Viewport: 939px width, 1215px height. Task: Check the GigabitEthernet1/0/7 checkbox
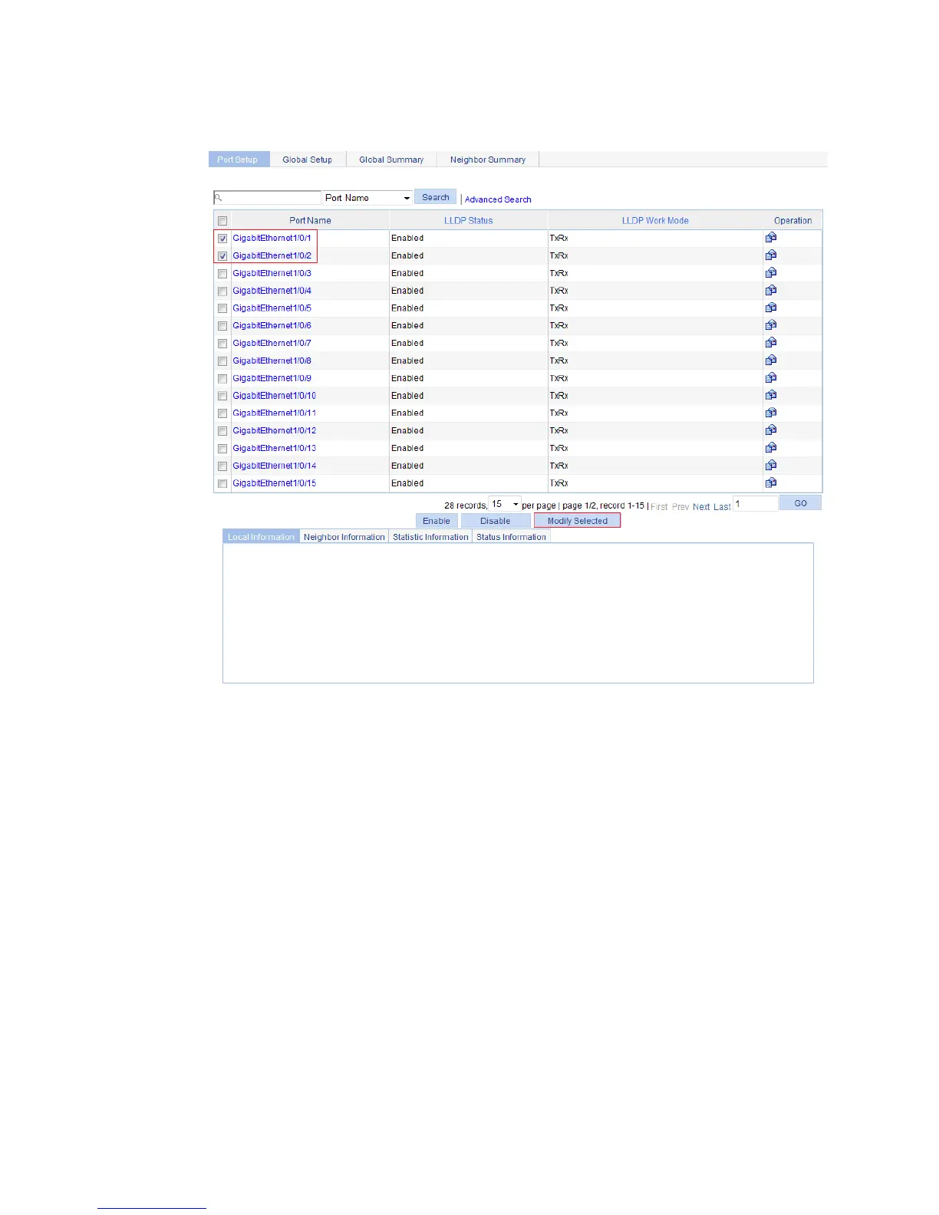point(222,344)
